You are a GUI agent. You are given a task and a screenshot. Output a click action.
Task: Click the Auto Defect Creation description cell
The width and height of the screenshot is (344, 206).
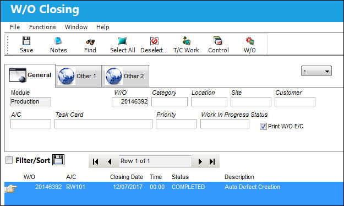pos(252,187)
